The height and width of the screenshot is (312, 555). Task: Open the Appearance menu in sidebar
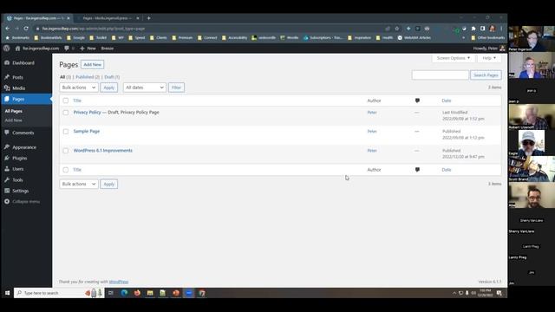(x=24, y=147)
